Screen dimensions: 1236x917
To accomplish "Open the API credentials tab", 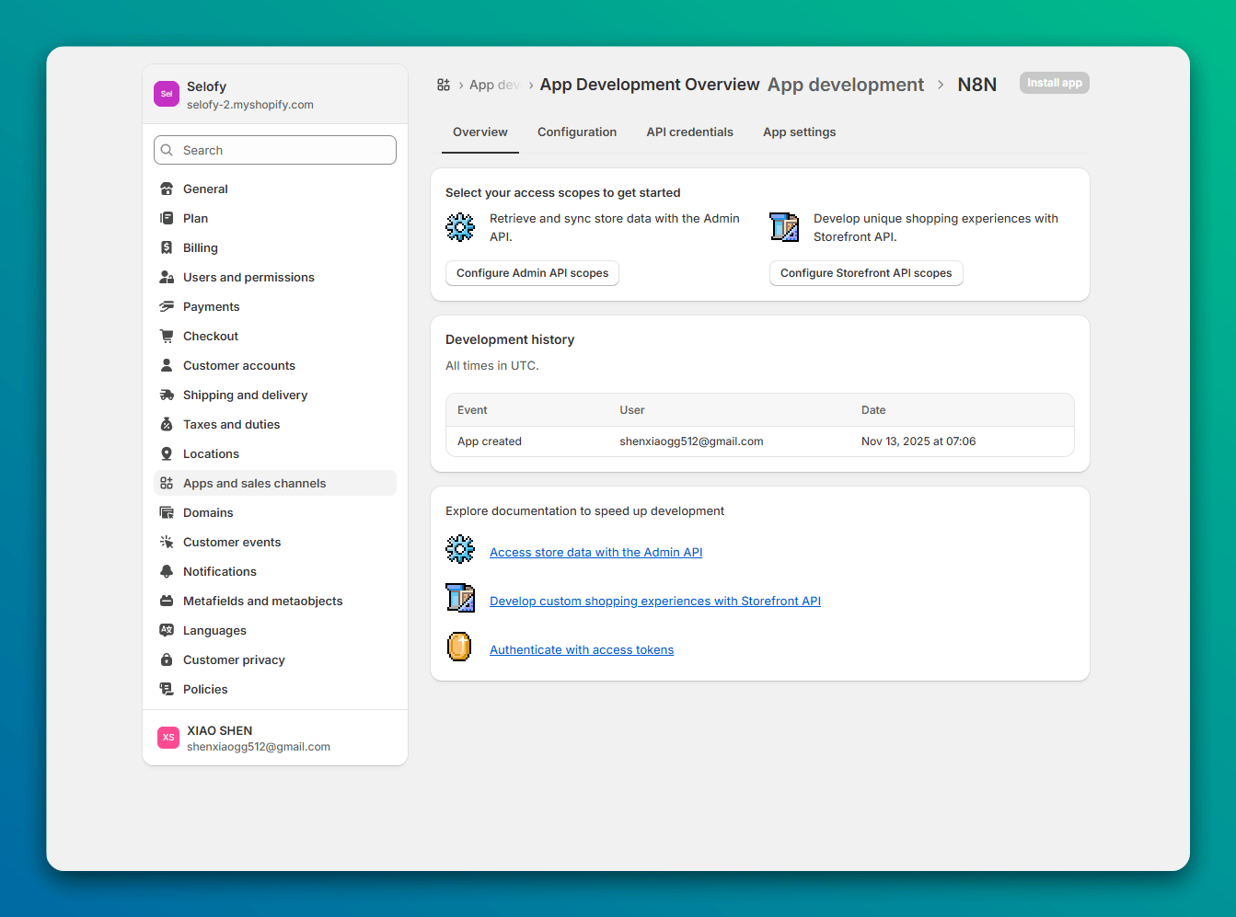I will point(689,132).
